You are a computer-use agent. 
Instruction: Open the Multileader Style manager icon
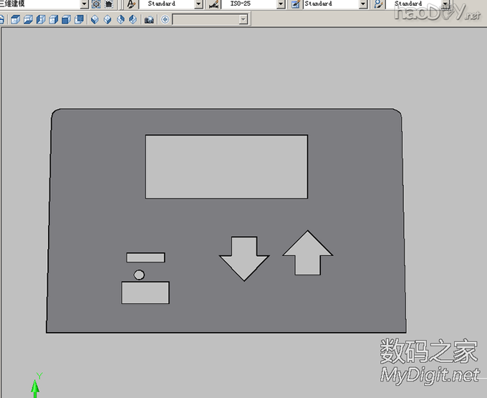377,4
